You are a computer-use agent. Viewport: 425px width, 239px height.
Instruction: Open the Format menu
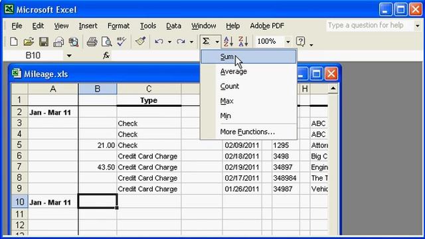(x=118, y=26)
